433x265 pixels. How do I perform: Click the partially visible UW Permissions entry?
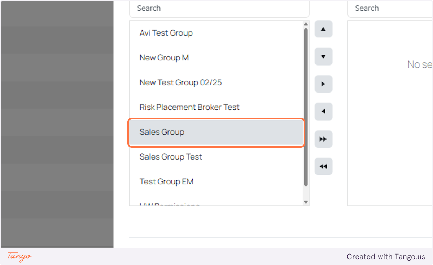pos(170,205)
